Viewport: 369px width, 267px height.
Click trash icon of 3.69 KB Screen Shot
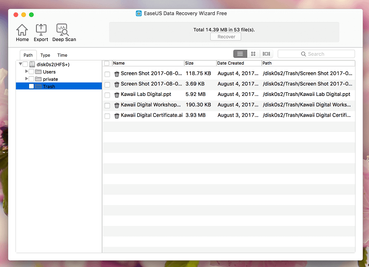click(117, 84)
